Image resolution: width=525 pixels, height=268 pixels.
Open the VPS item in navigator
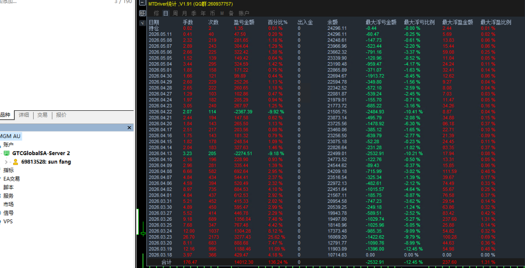[8, 221]
